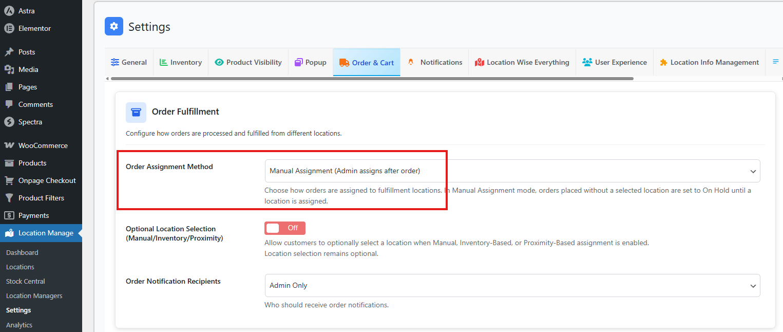Click the Popup tab purple icon
Viewport: 783px width, 332px height.
tap(299, 62)
